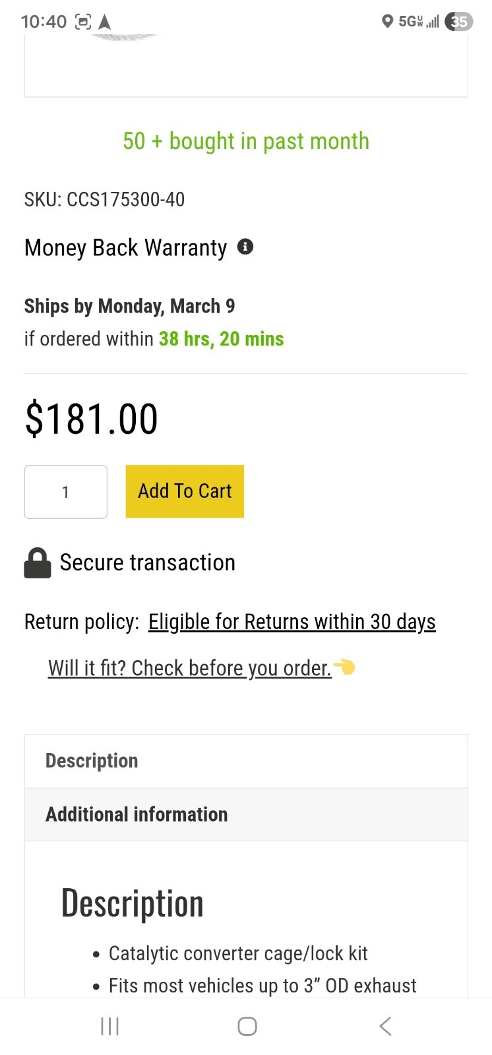Switch to the Description tab
492x1055 pixels.
92,761
